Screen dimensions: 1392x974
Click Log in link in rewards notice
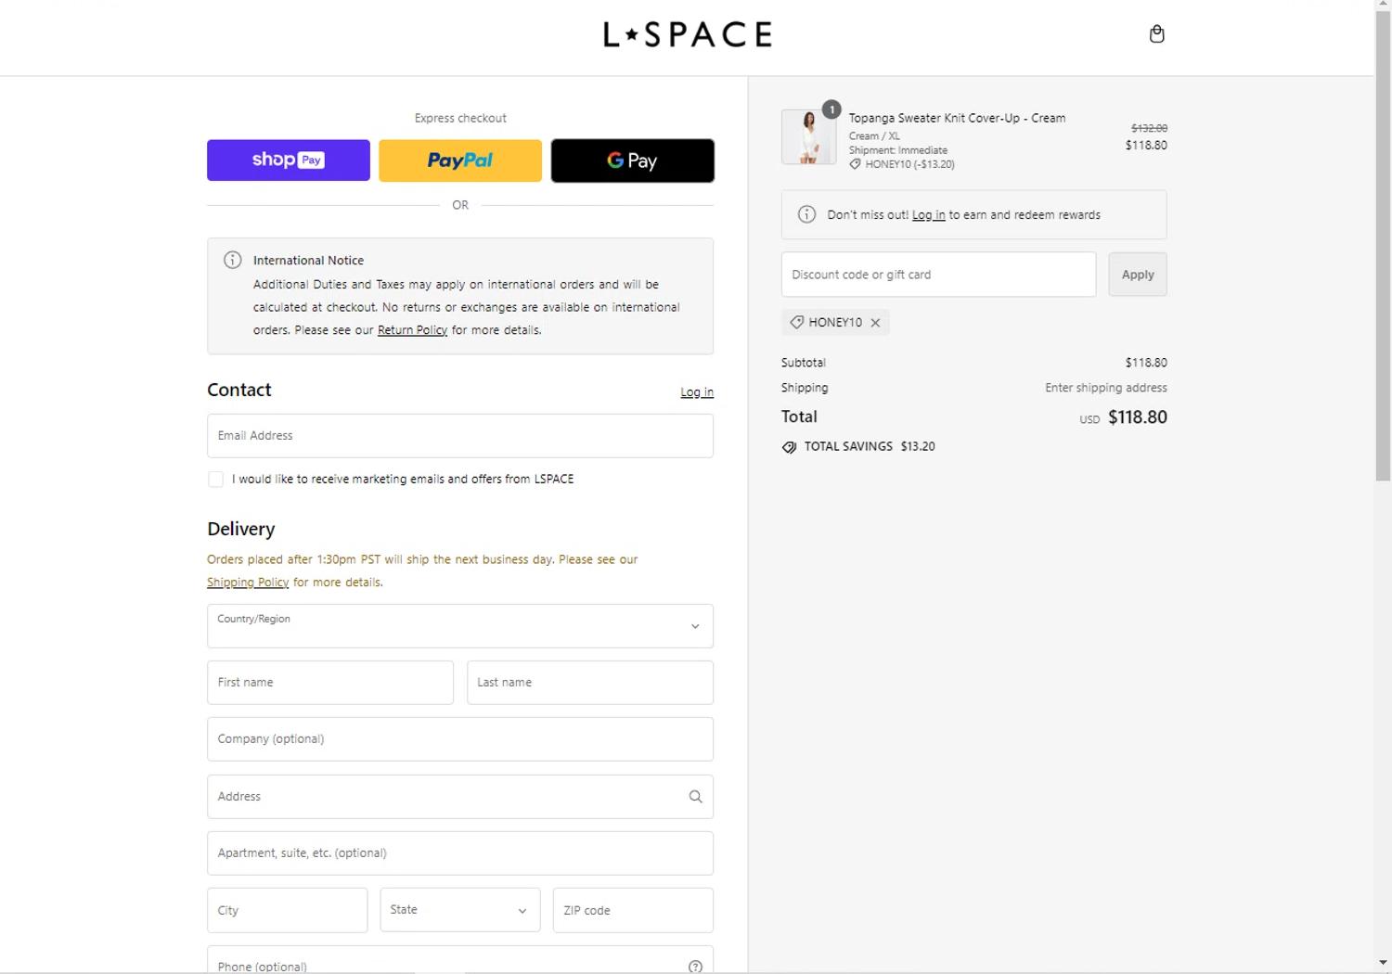928,215
